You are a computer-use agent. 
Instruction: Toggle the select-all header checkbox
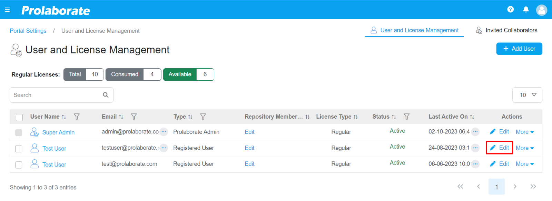(19, 117)
